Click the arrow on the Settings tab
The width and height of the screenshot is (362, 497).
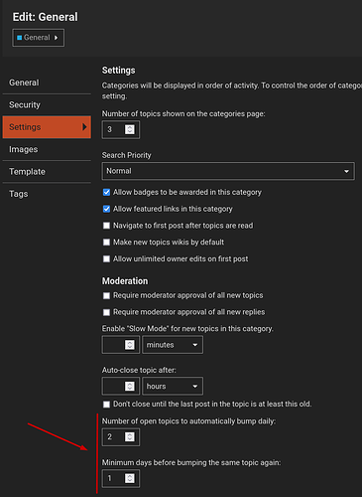[x=84, y=127]
